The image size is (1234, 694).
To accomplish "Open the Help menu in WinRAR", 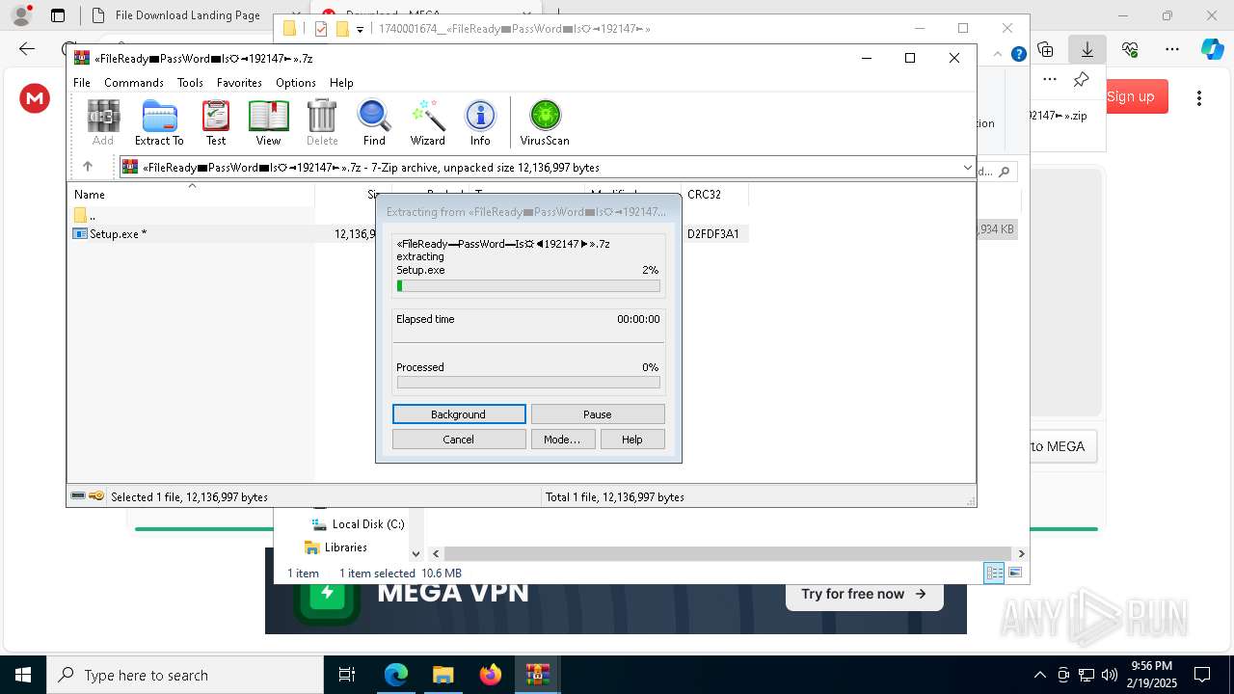I will coord(341,83).
